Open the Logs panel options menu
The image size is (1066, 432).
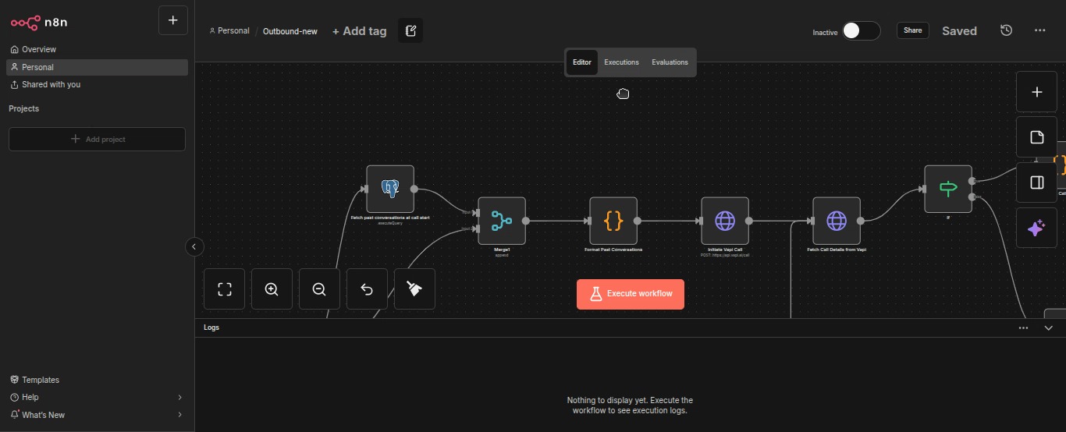pyautogui.click(x=1023, y=328)
